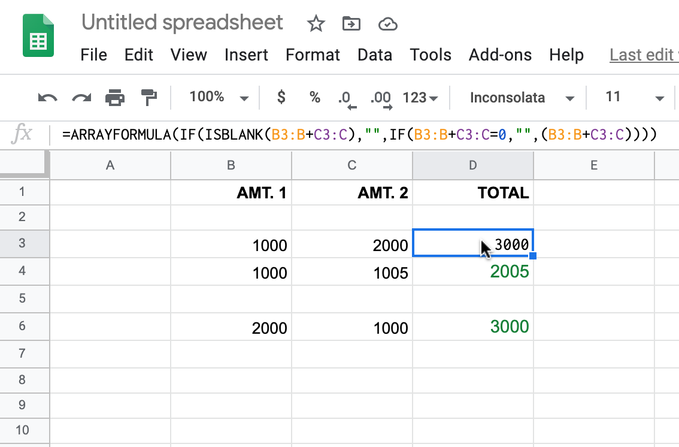Open the 100% zoom dropdown
This screenshot has width=679, height=447.
219,97
